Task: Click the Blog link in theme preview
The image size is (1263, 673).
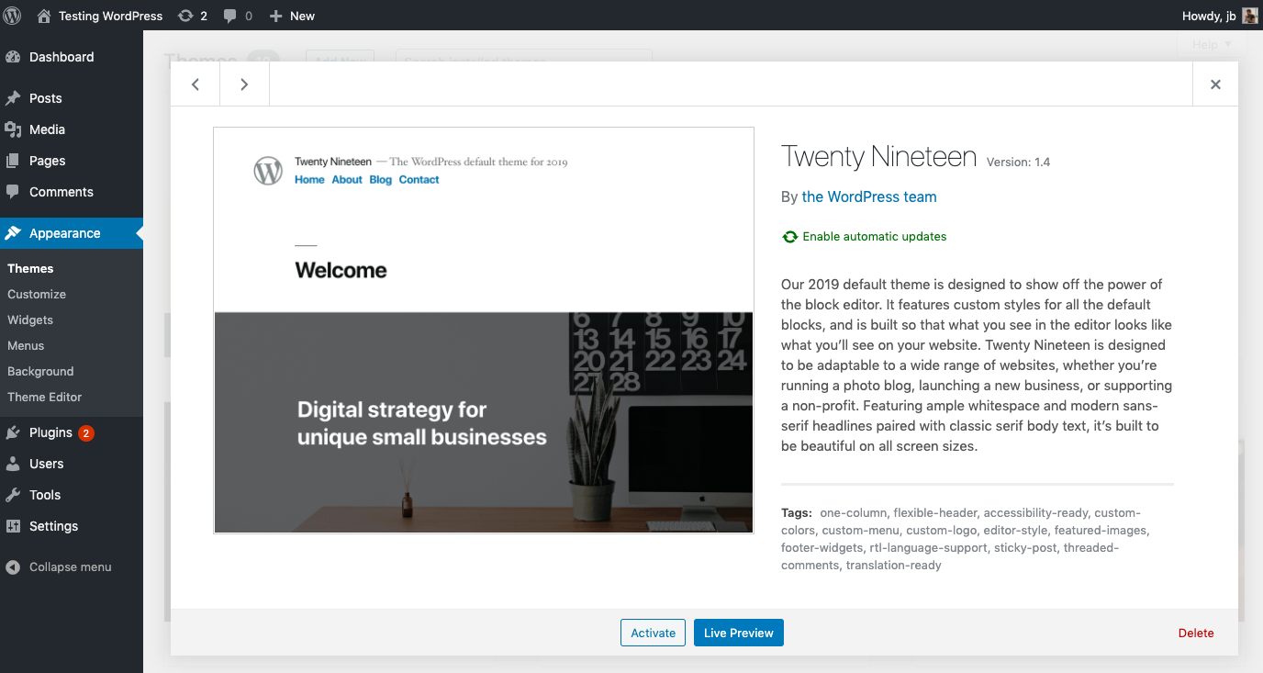Action: (381, 180)
